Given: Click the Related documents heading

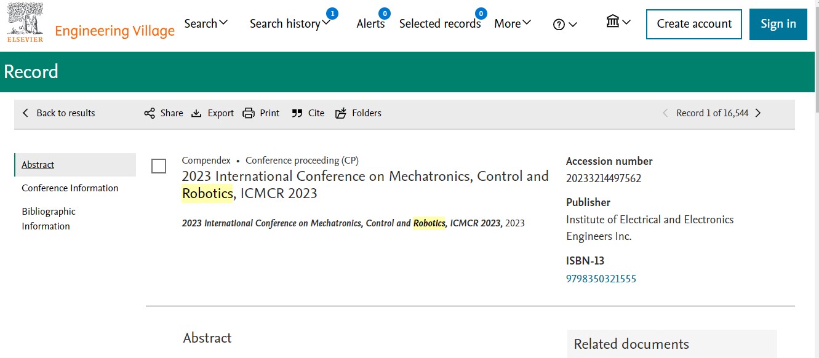Looking at the screenshot, I should click(631, 344).
